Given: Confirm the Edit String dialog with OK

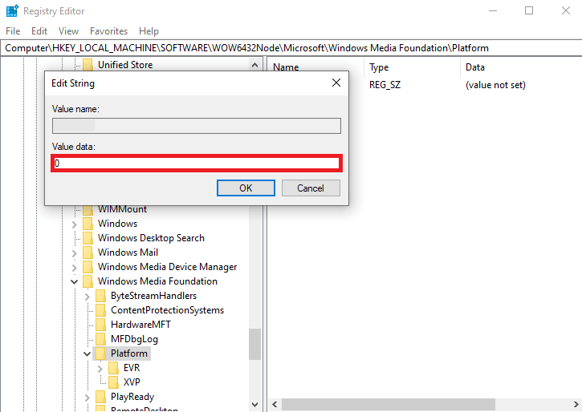Looking at the screenshot, I should coord(246,188).
